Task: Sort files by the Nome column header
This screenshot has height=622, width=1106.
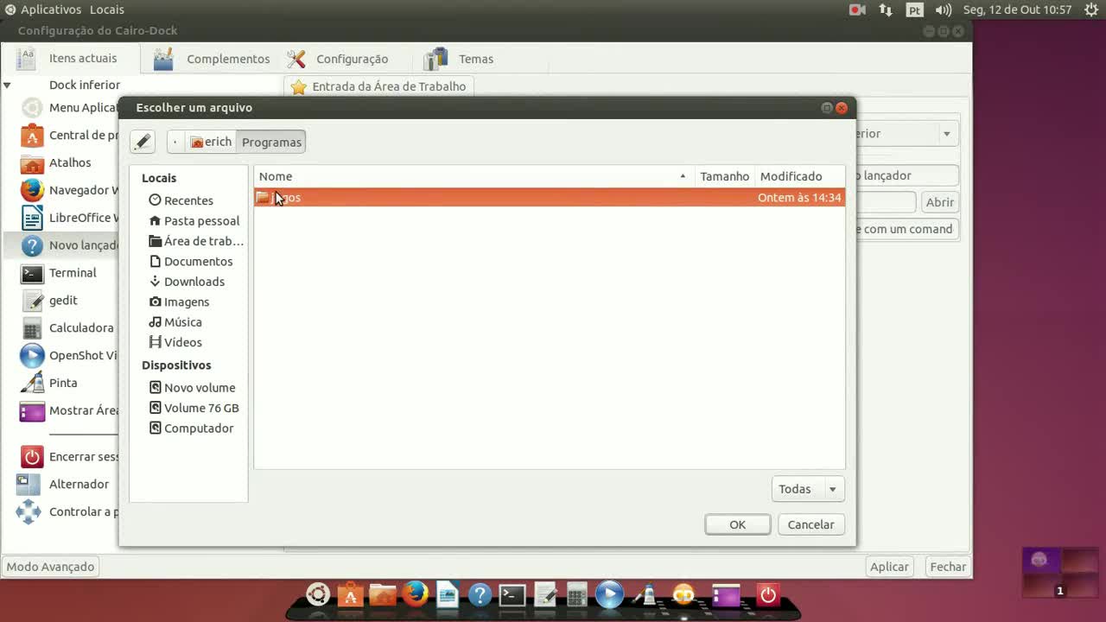Action: click(x=474, y=176)
